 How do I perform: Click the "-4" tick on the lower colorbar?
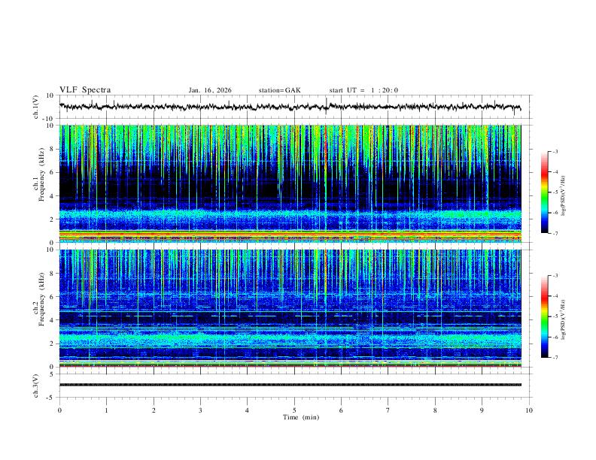click(x=555, y=296)
